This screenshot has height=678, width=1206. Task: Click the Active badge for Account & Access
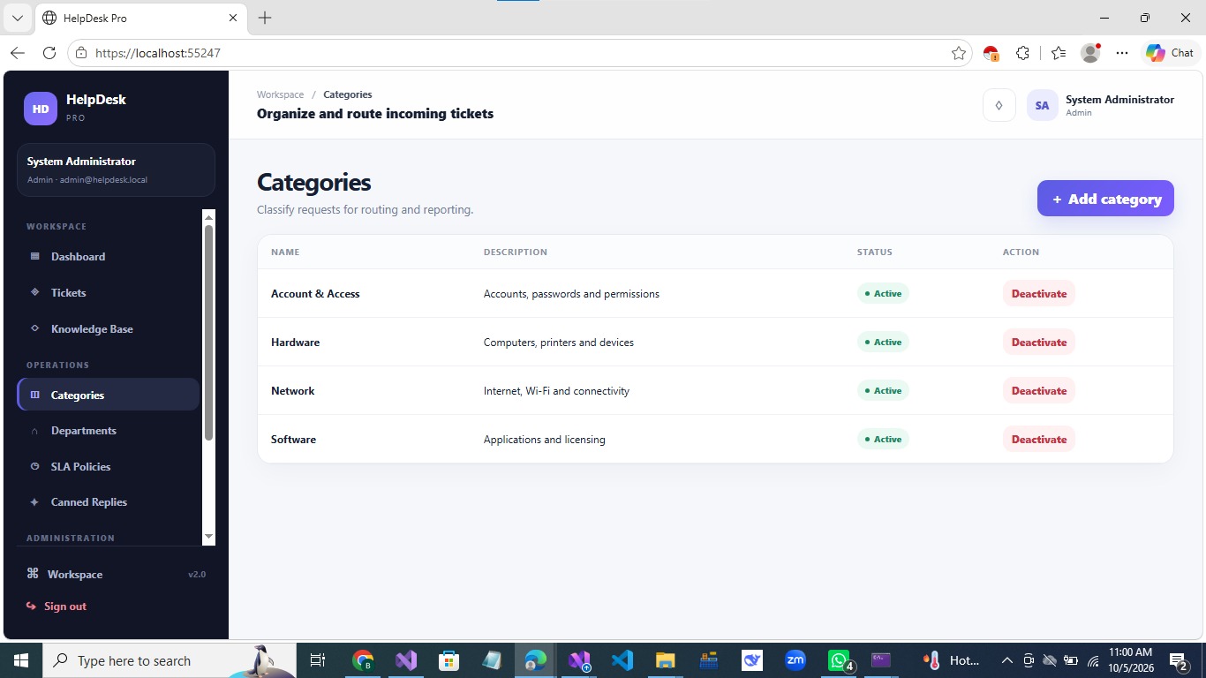tap(883, 293)
